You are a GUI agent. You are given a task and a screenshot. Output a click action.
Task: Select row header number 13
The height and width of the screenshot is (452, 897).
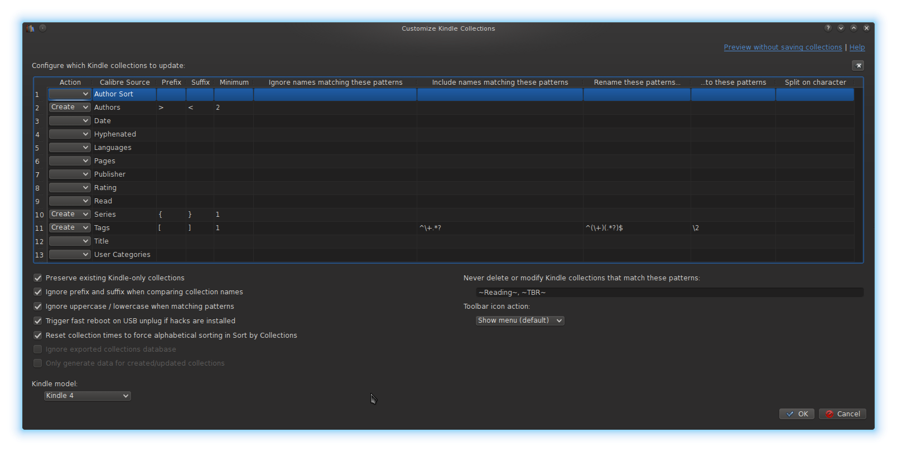click(40, 255)
